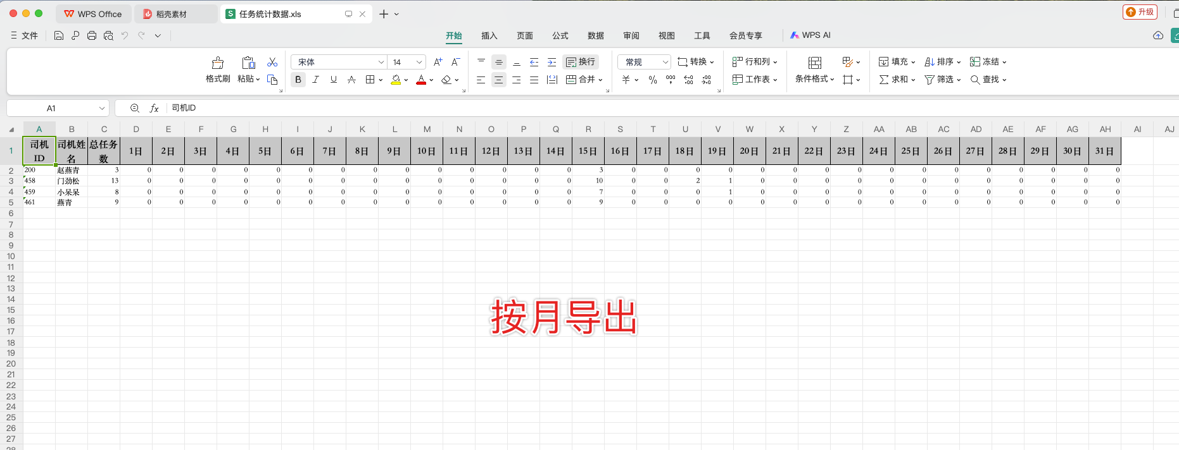Toggle middle vertical alignment
Viewport: 1179px width, 450px height.
click(499, 62)
